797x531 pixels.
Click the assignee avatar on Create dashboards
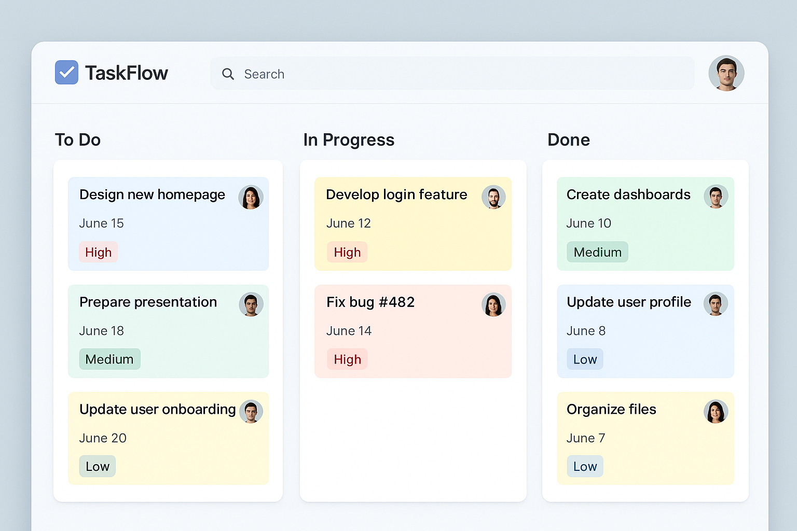point(716,197)
